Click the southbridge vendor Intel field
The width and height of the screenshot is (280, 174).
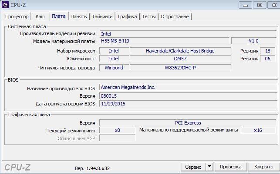[x=114, y=59]
